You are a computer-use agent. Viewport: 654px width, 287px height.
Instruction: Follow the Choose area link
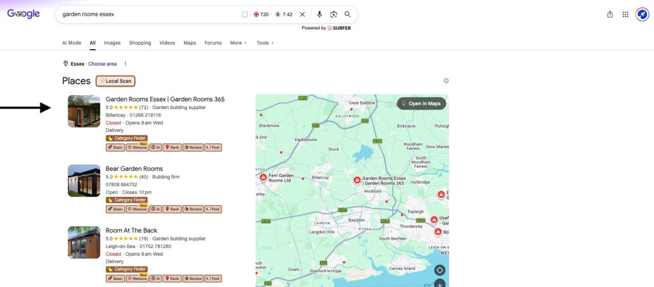coord(102,64)
